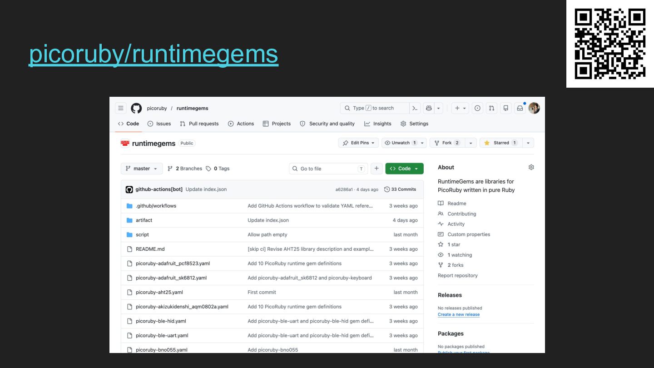Toggle the Starred button
The image size is (654, 368).
click(501, 143)
